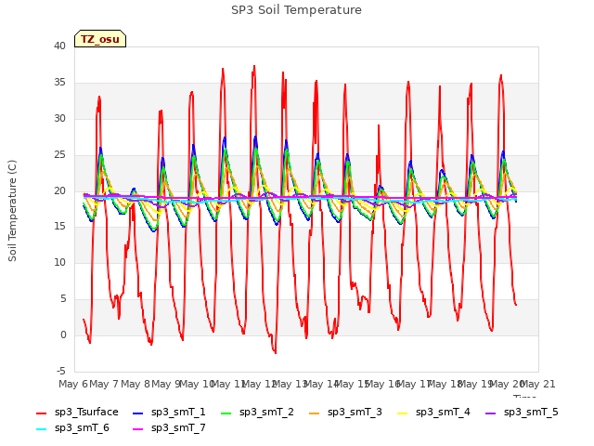Image resolution: width=594 pixels, height=446 pixels.
Task: Click the Soil Temperature (C) axis label
Action: coord(12,211)
